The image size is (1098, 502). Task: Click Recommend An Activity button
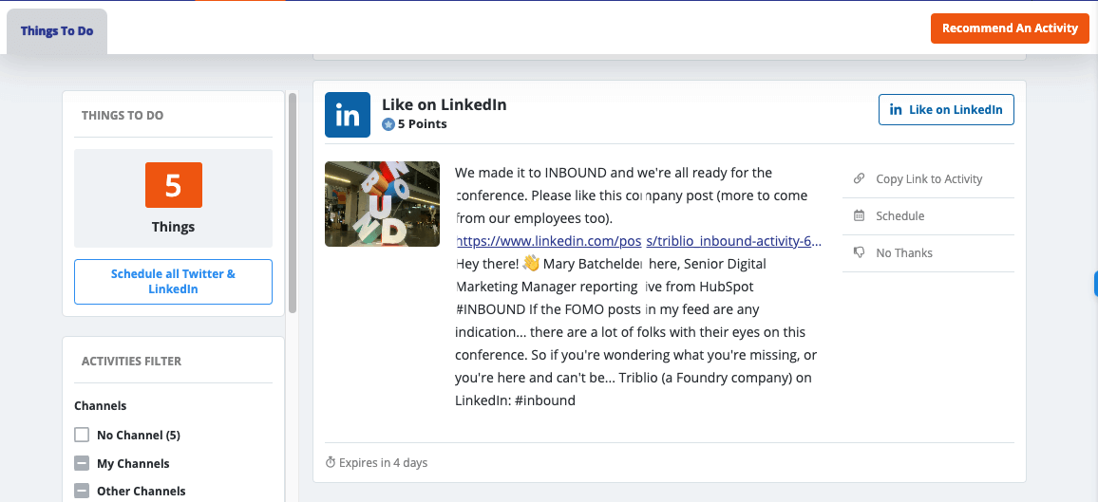[x=1010, y=28]
